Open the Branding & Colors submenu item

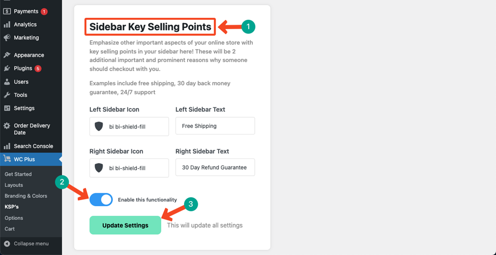[x=26, y=196]
